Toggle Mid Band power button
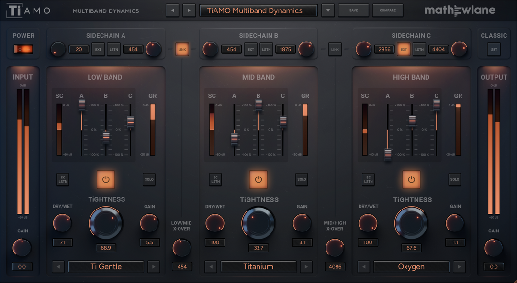Image resolution: width=517 pixels, height=283 pixels. pos(258,179)
